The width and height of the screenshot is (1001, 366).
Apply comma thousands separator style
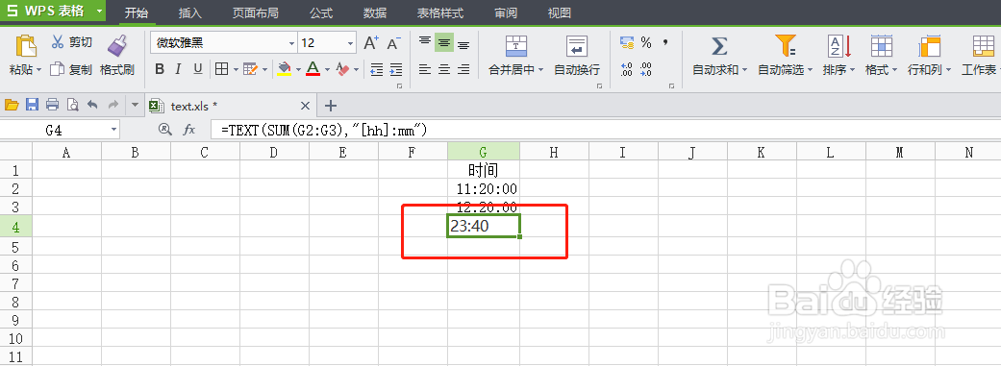point(664,42)
